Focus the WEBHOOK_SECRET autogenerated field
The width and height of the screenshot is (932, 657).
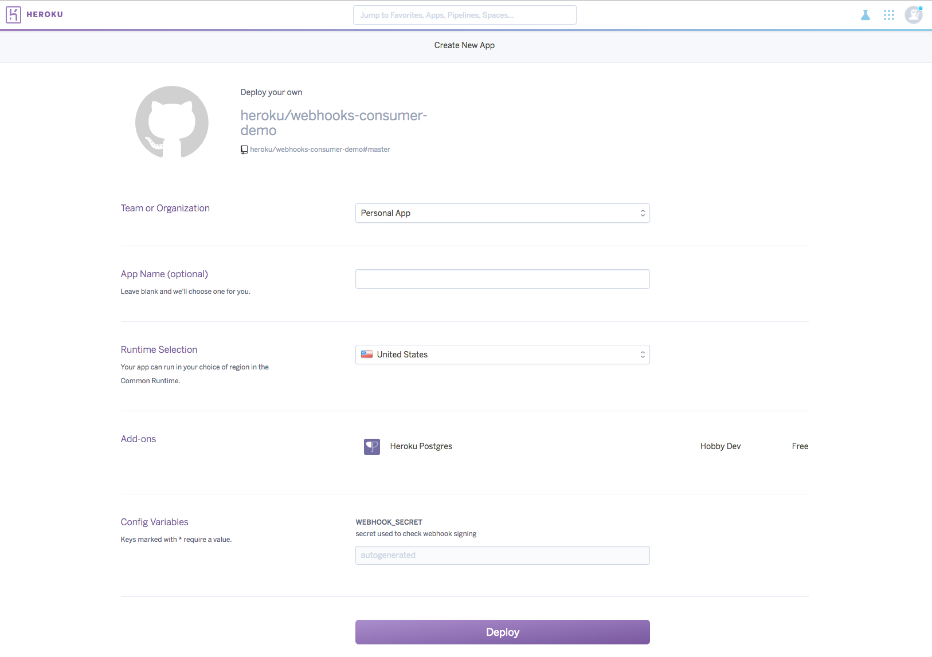click(x=502, y=555)
